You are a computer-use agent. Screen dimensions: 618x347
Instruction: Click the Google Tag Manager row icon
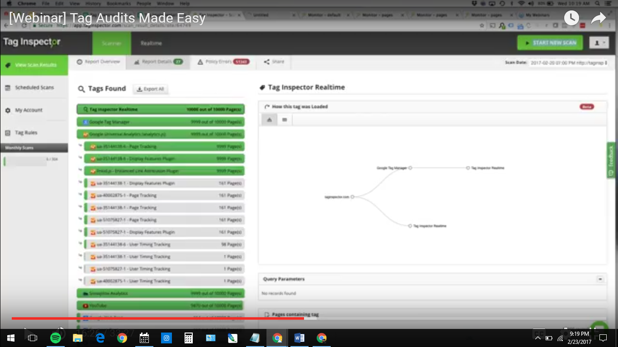click(86, 122)
